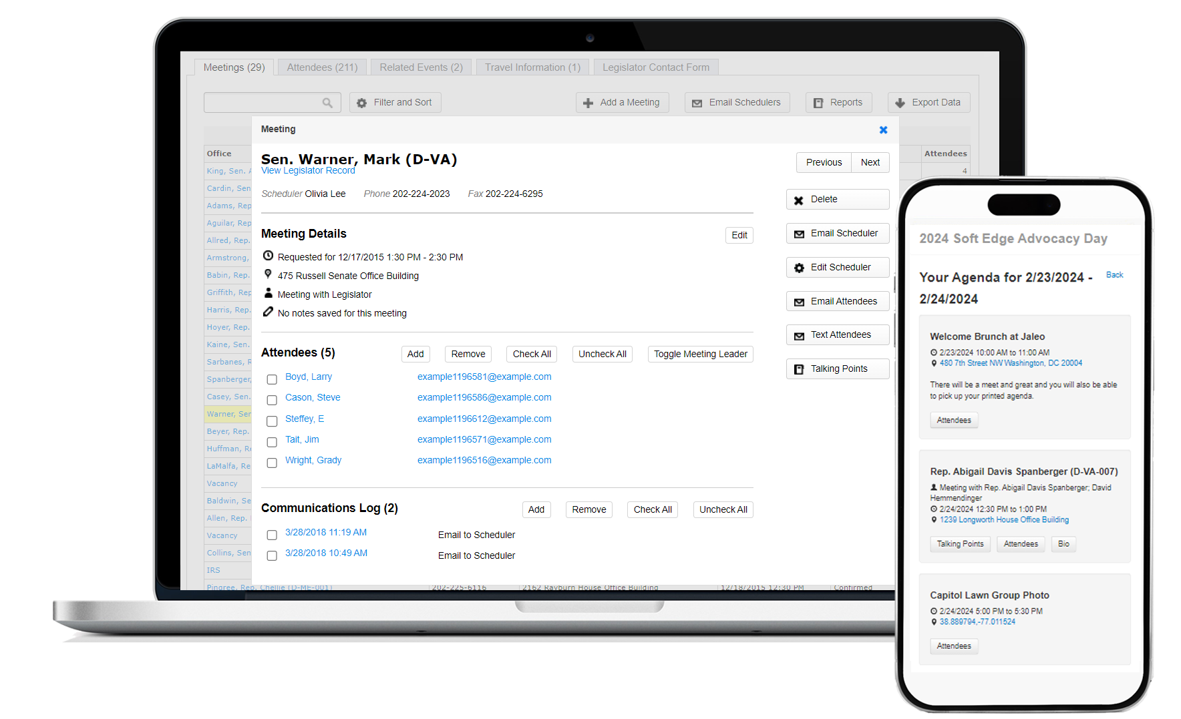Tick the 3/28/2018 11:19 AM log checkbox
Screen dimensions: 1181x719
tap(272, 535)
